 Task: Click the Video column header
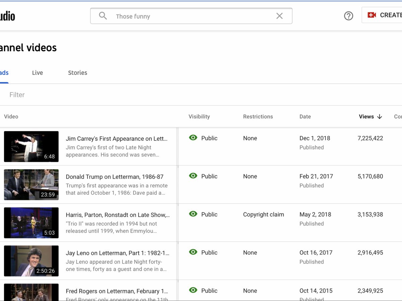pyautogui.click(x=11, y=116)
